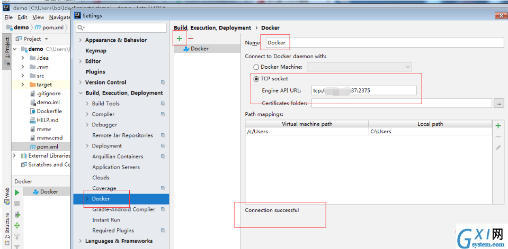Edit path mapping with the pencil icon
The image size is (508, 249).
click(498, 148)
